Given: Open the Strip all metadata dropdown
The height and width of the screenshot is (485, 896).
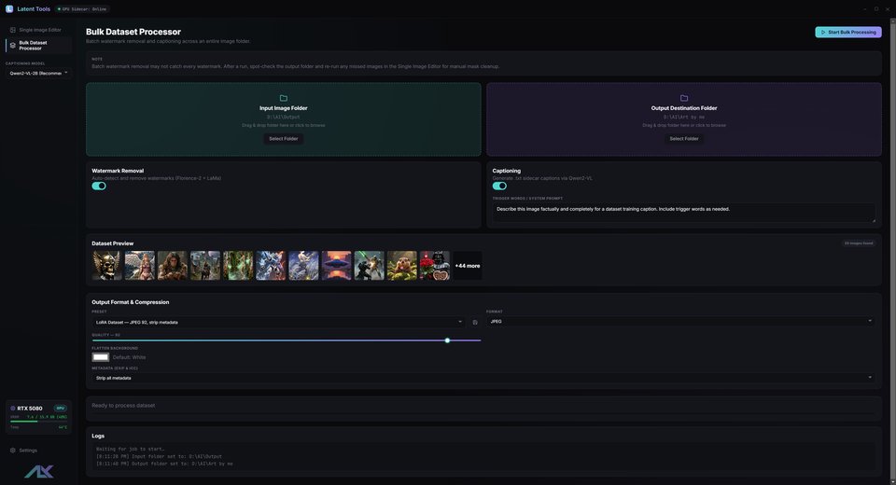Looking at the screenshot, I should point(483,378).
